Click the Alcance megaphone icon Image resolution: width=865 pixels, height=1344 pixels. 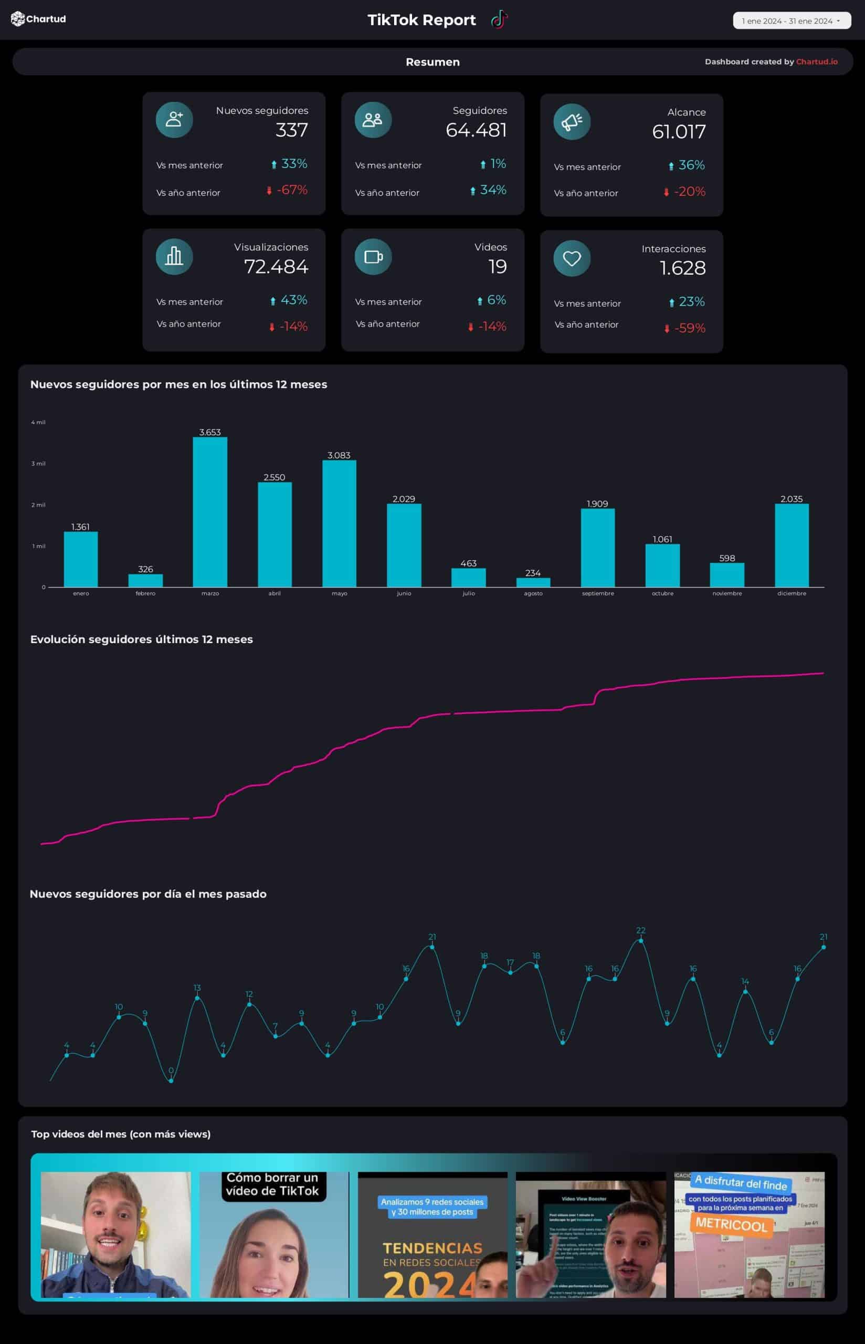(571, 121)
